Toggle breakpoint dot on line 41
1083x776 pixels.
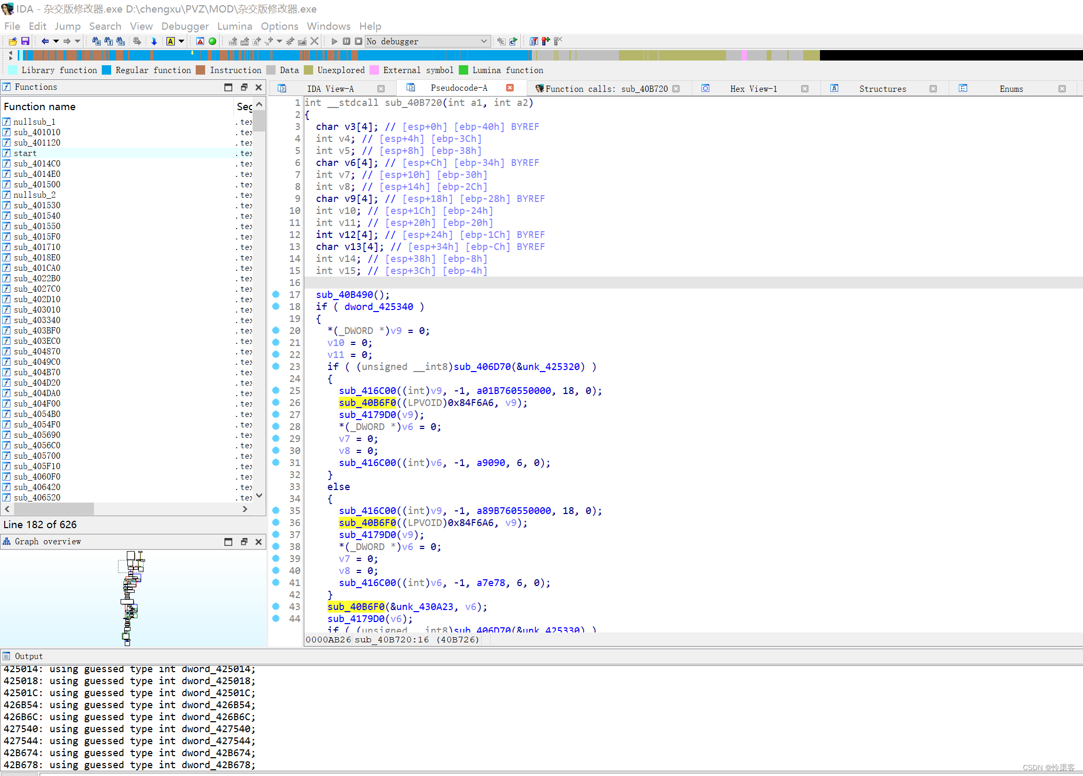276,582
